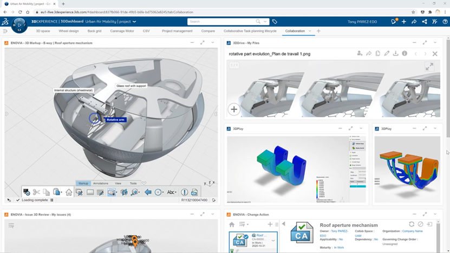Select the Annotations toolbar tab
This screenshot has width=450, height=253.
[100, 183]
